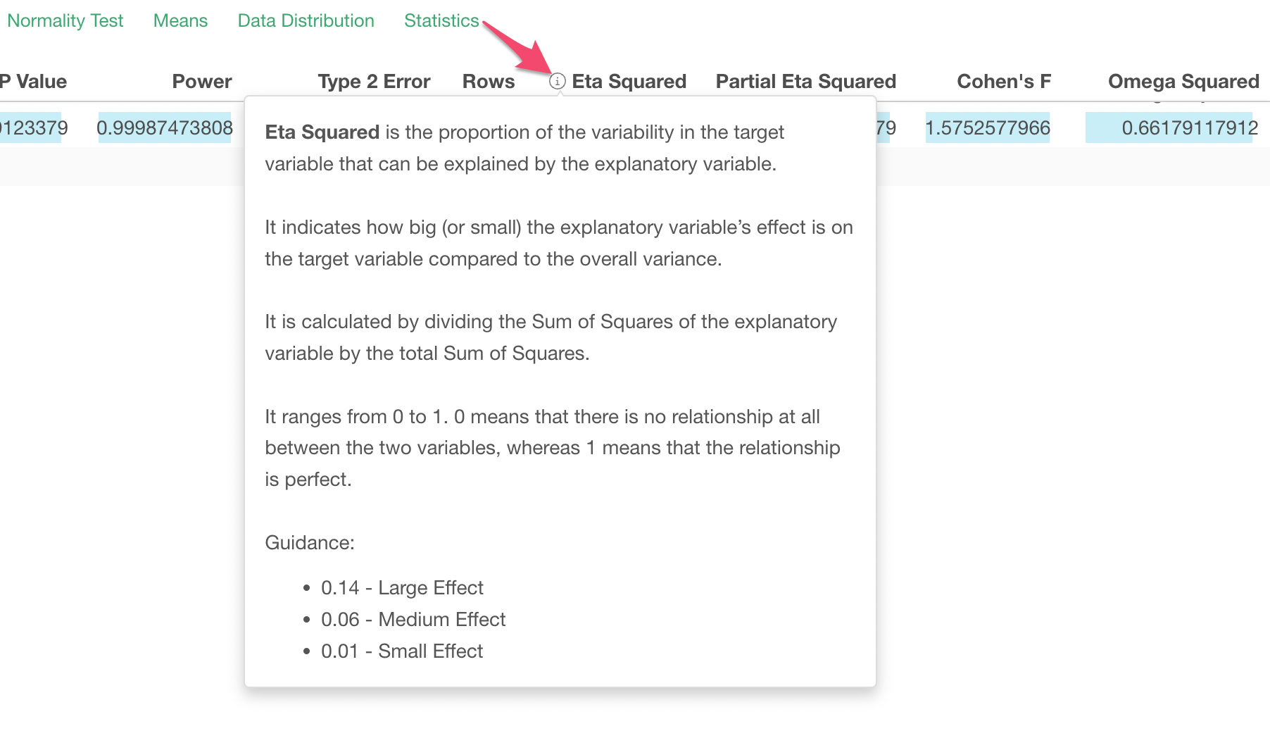
Task: Click the Rows column header
Action: 489,82
